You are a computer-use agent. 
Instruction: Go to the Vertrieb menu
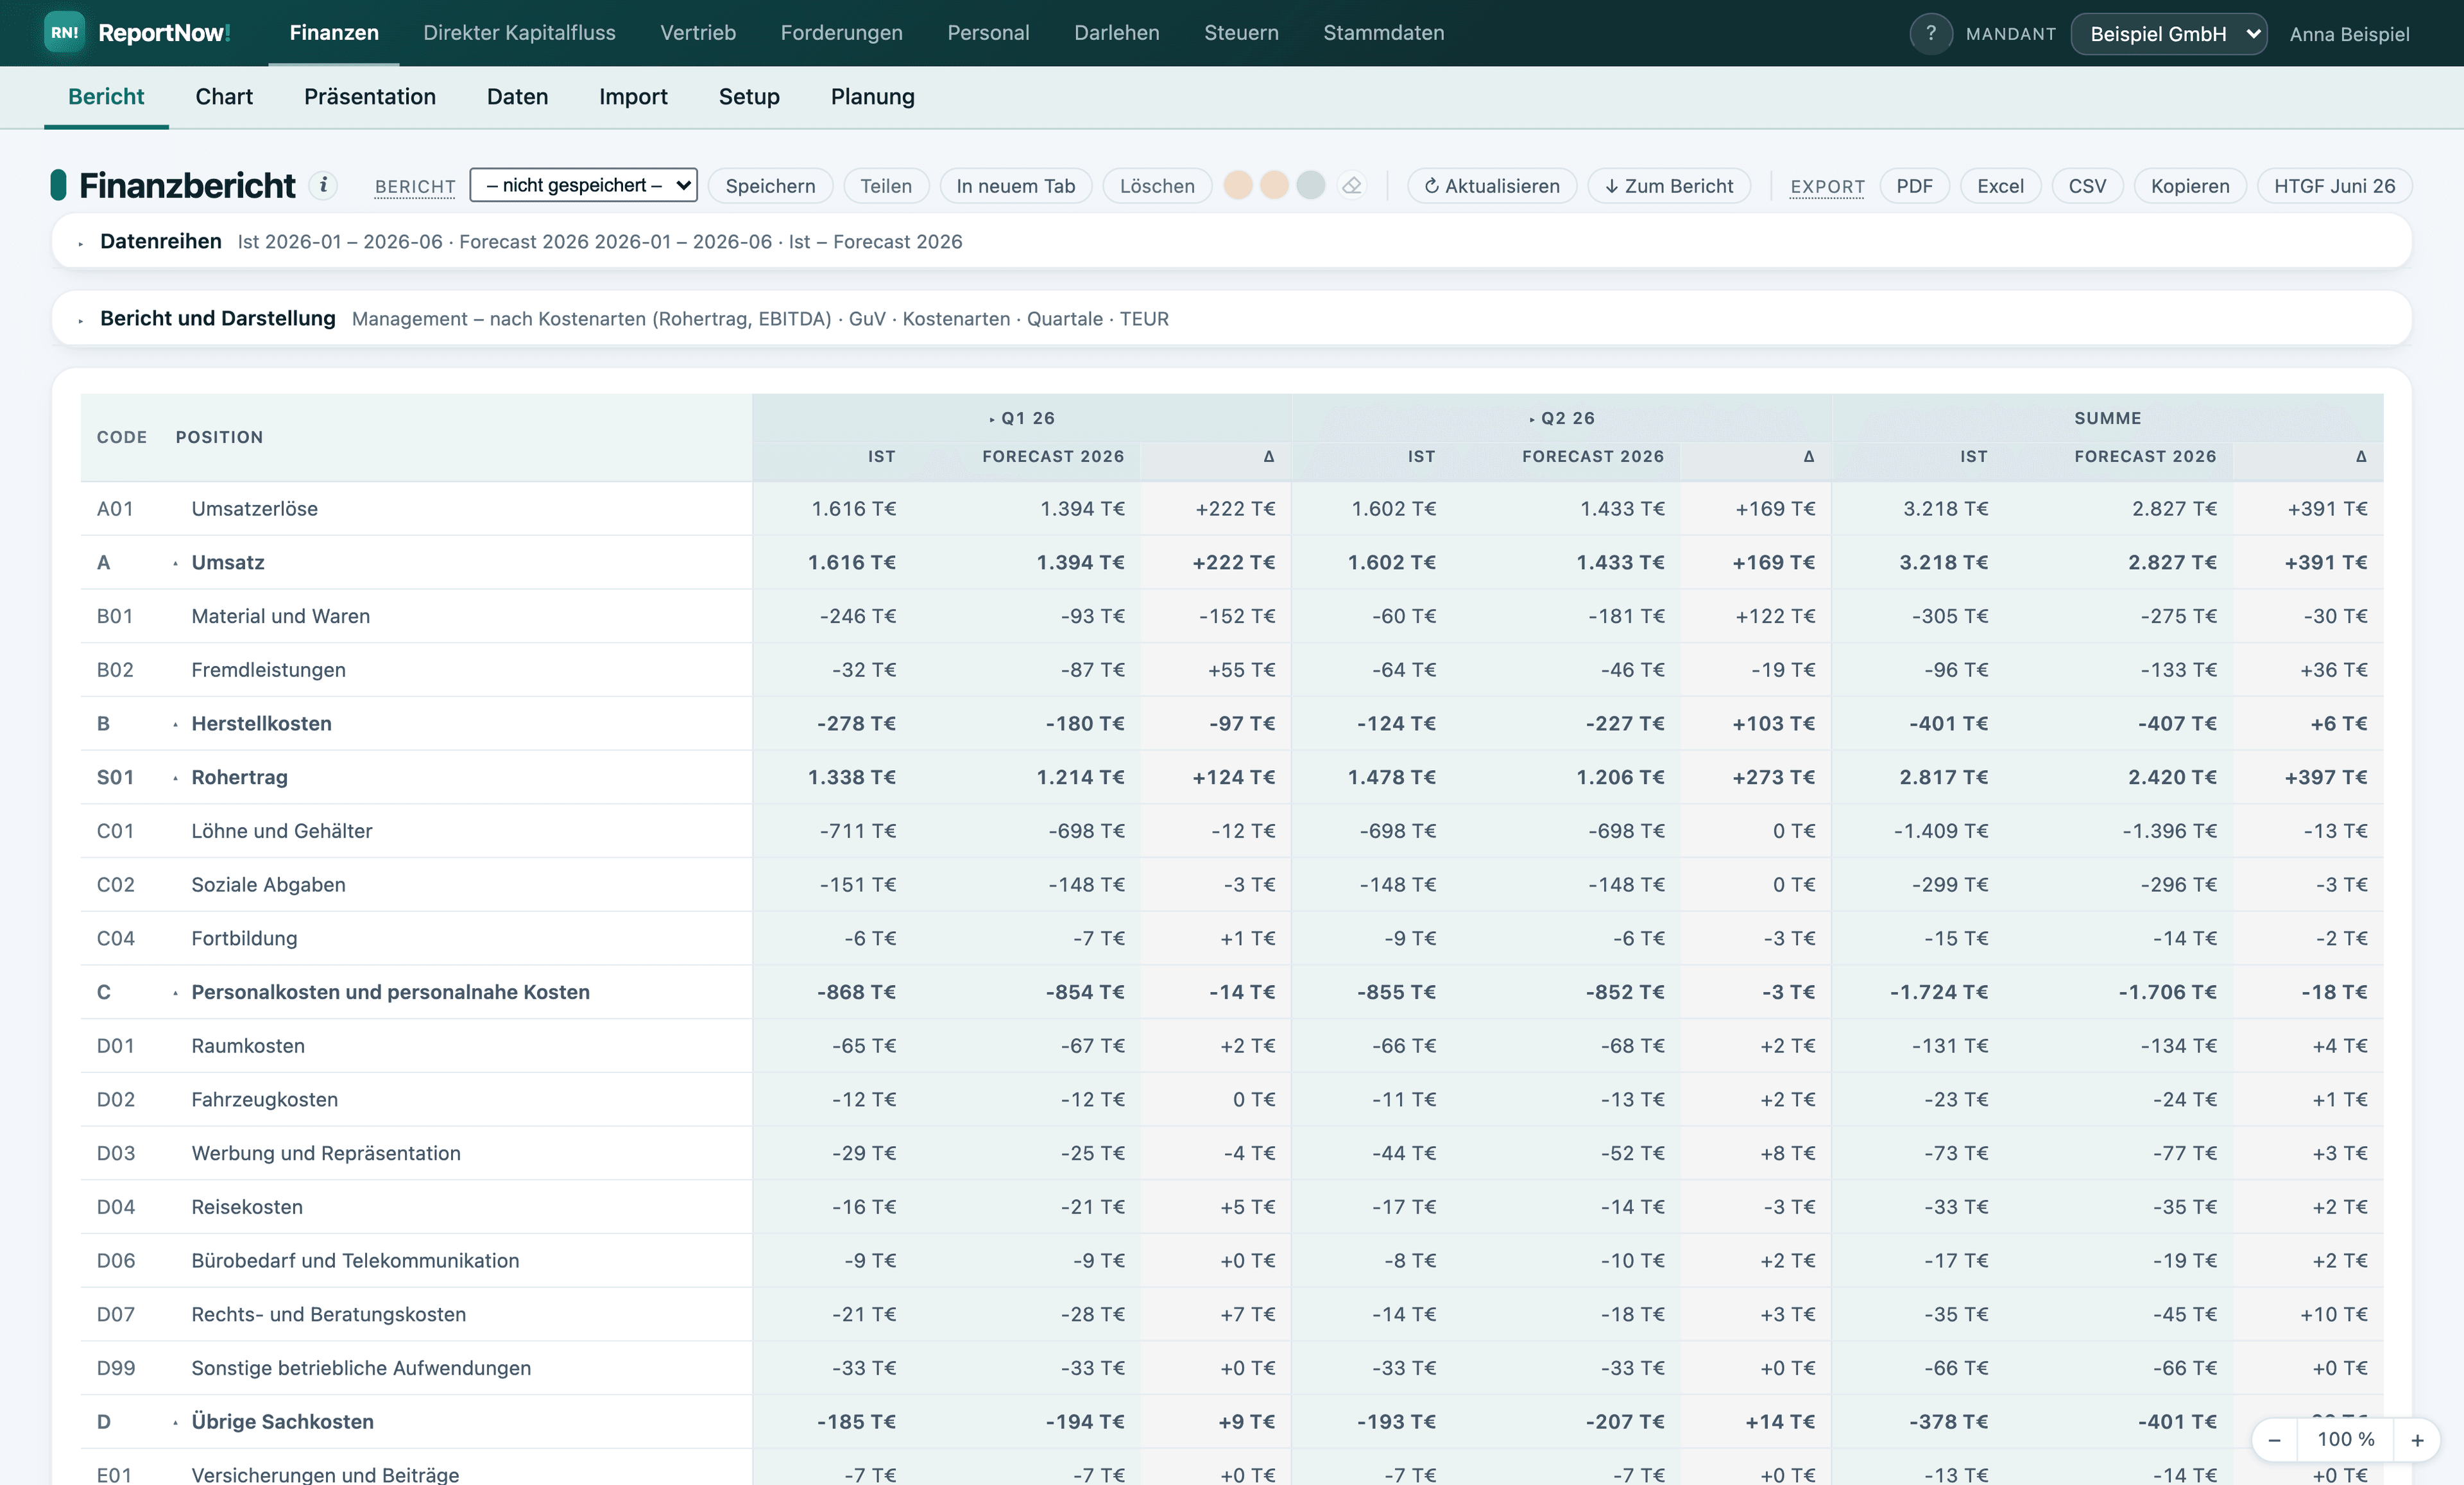(698, 33)
